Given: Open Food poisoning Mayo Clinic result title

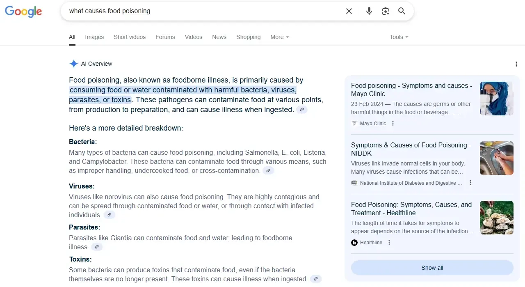Looking at the screenshot, I should tap(411, 90).
